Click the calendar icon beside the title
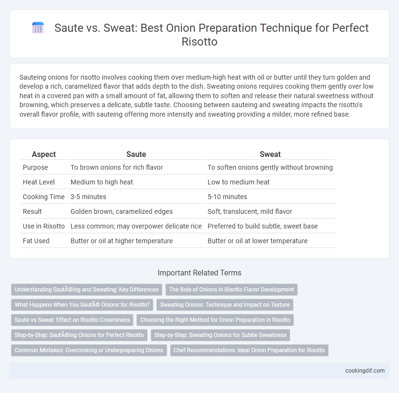This screenshot has width=399, height=393. coord(38,27)
